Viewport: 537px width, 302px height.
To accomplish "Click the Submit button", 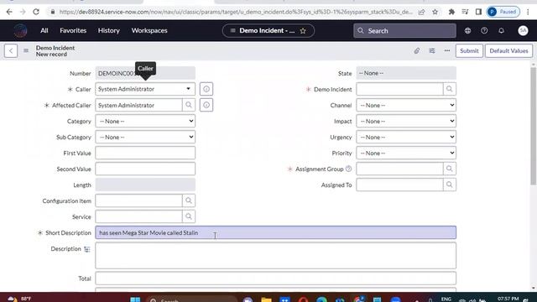I will 469,50.
